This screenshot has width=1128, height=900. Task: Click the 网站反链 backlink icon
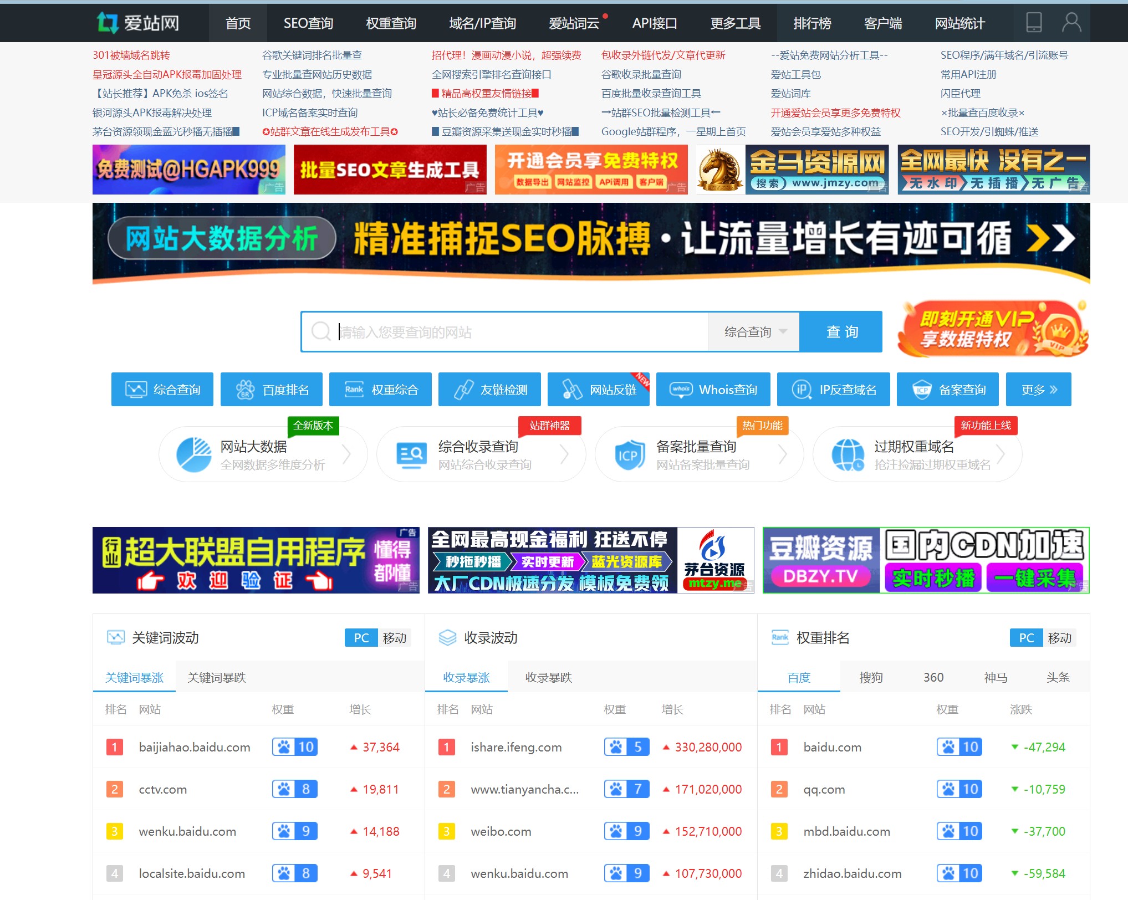[x=572, y=390]
